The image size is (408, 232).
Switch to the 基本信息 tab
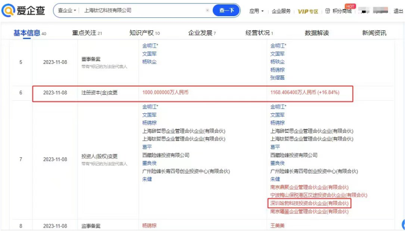(x=30, y=33)
